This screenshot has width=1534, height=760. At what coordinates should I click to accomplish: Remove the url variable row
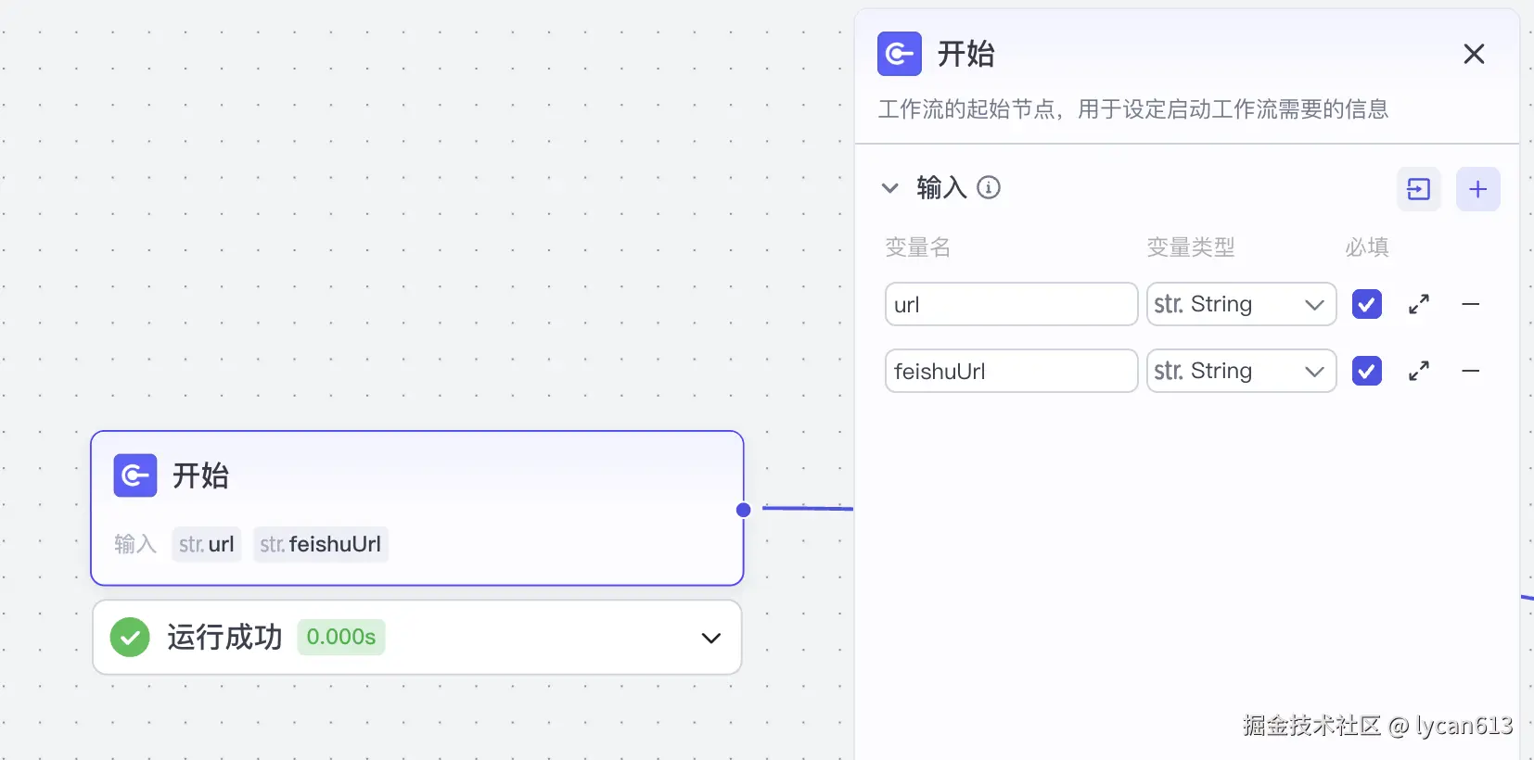1470,304
